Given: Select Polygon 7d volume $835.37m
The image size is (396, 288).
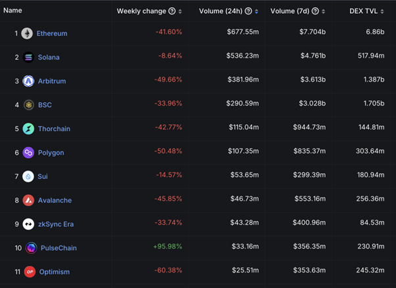Looking at the screenshot, I should tap(310, 151).
